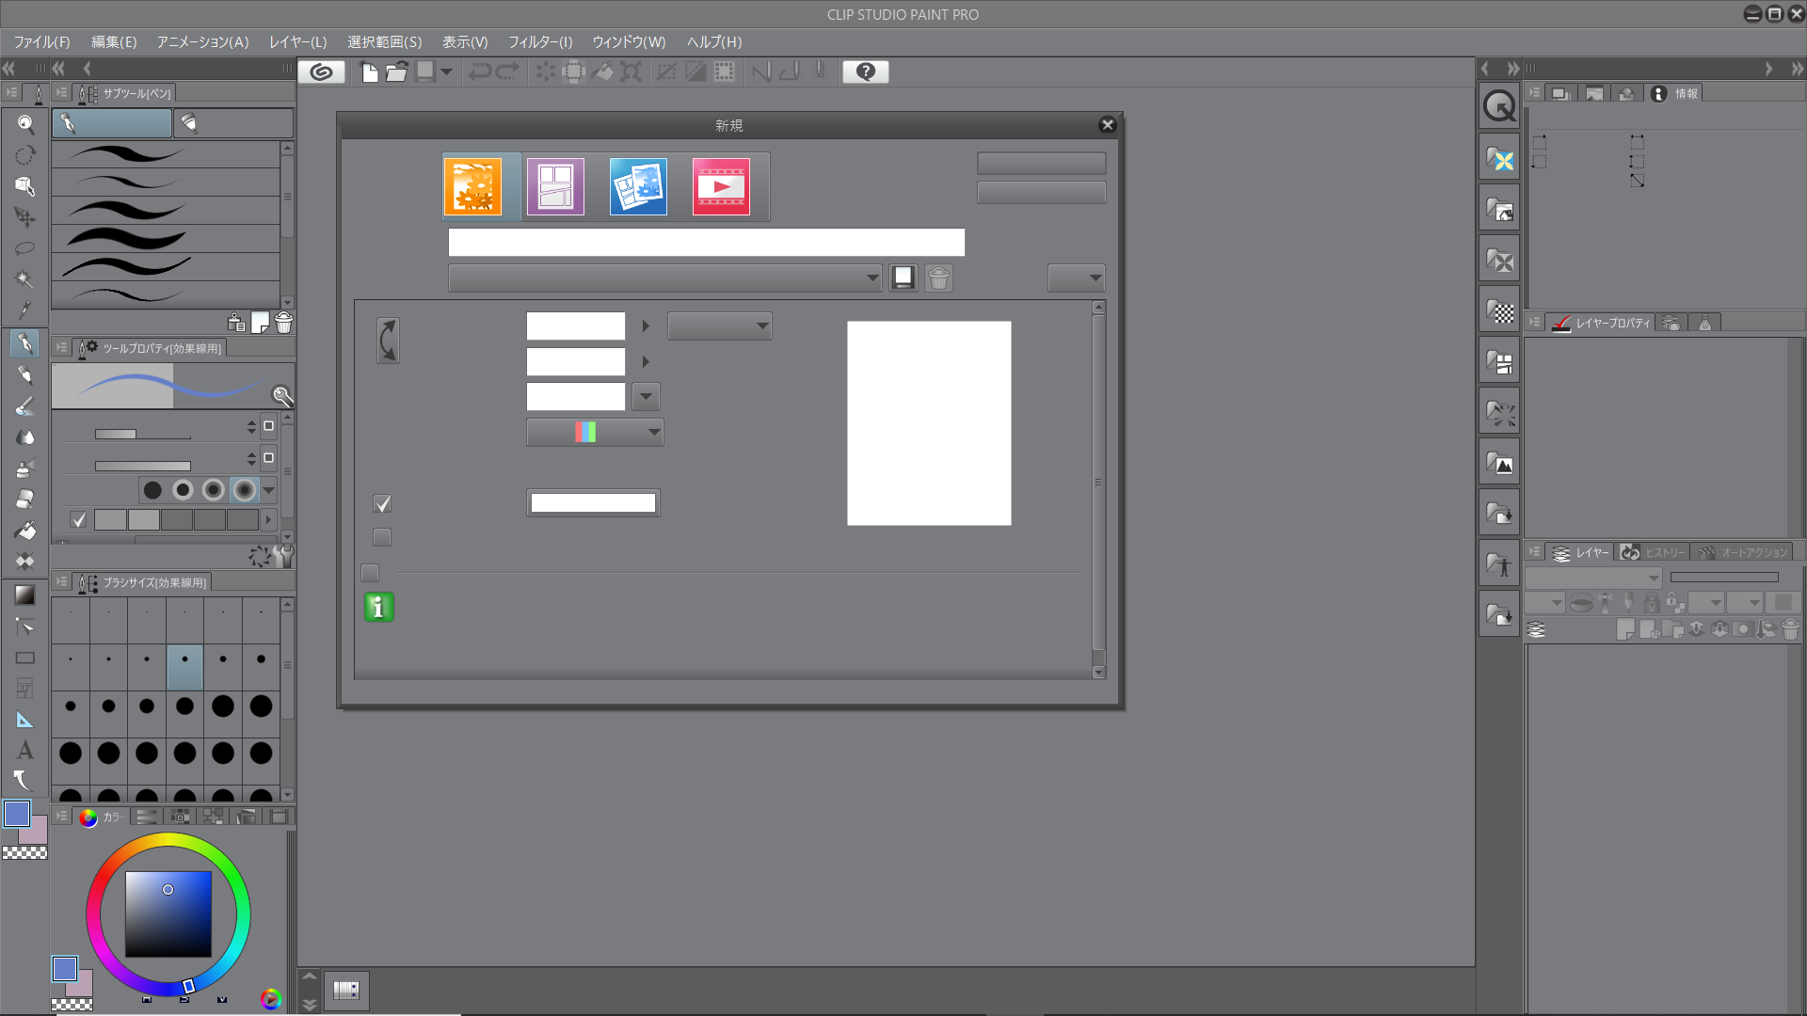
Task: Open CLIP STUDIO launcher icon
Action: pos(321,71)
